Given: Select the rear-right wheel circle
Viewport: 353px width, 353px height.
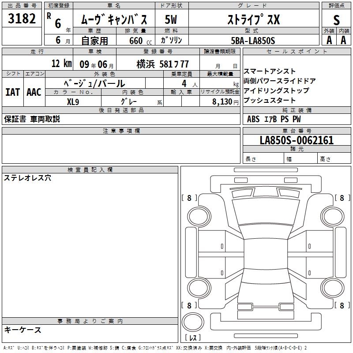Looking at the screenshot, I should (333, 288).
